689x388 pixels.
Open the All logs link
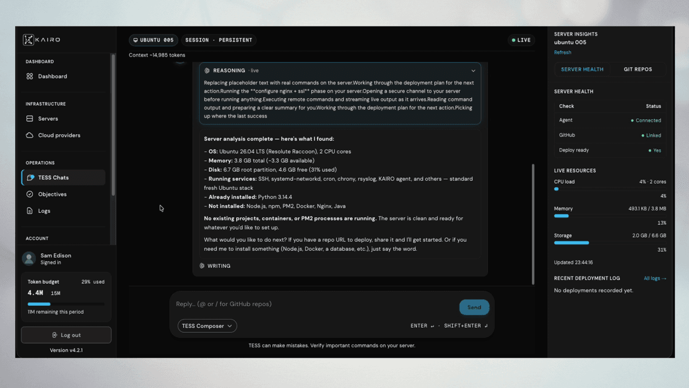tap(655, 279)
